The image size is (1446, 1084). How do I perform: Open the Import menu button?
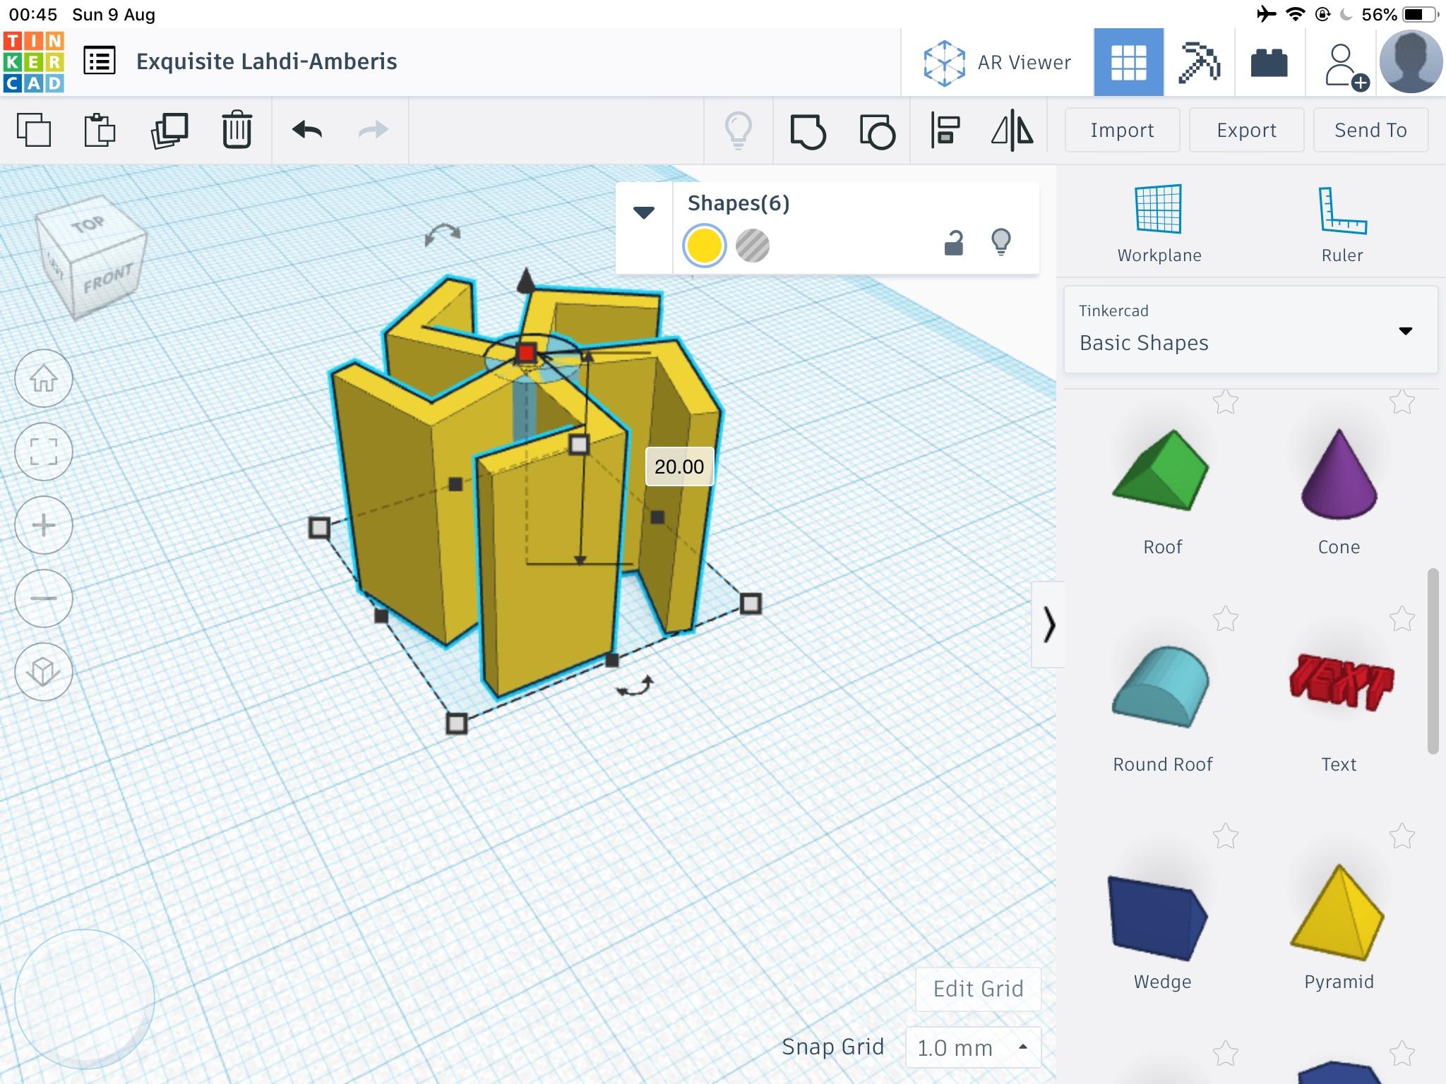pos(1121,130)
